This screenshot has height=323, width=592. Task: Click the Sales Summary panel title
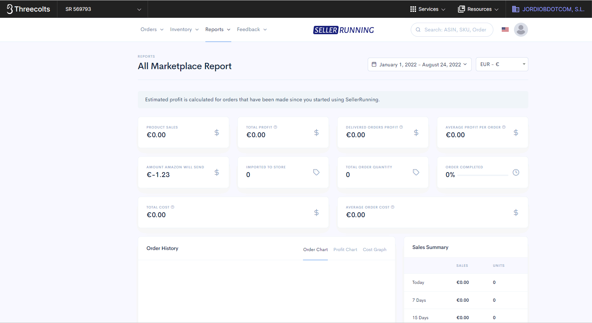point(430,247)
